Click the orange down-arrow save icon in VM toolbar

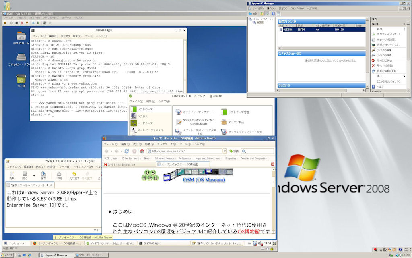pos(27,23)
